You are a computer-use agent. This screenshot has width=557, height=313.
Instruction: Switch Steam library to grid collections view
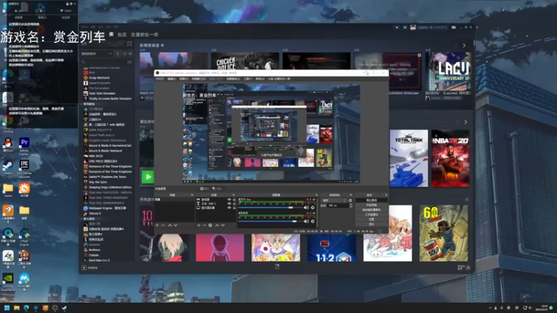click(130, 44)
